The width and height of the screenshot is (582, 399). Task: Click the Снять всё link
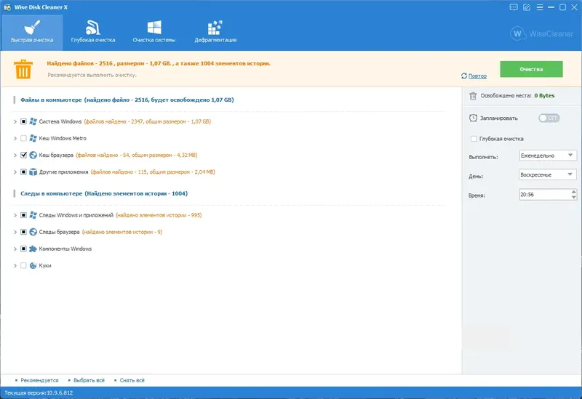pos(132,380)
